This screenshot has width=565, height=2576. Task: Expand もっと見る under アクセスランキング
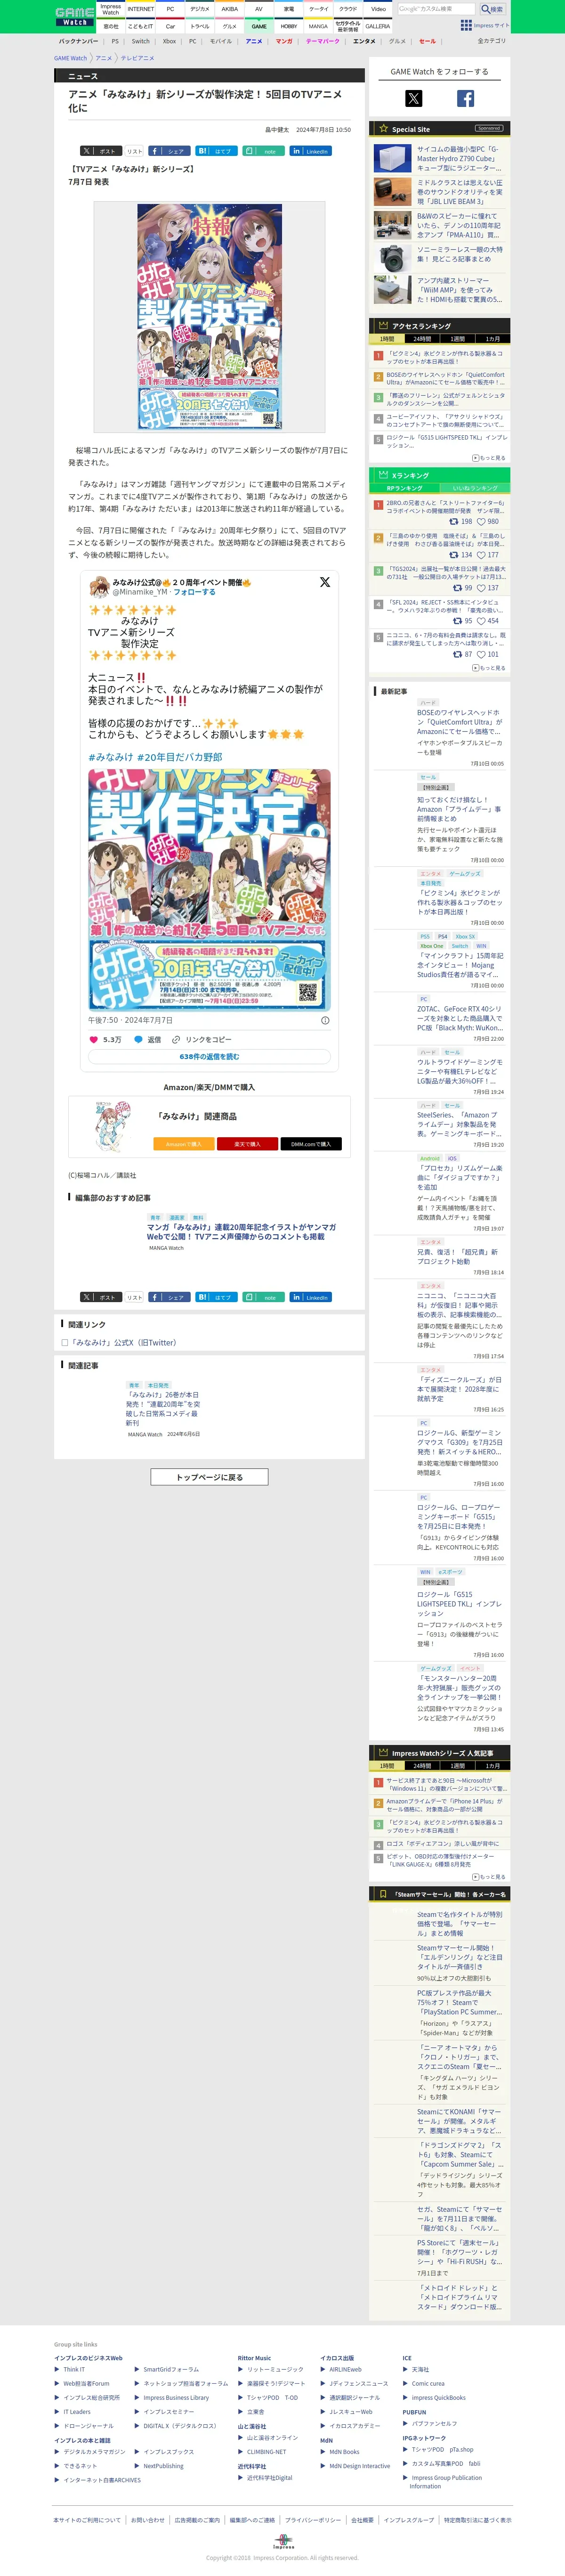click(x=489, y=458)
